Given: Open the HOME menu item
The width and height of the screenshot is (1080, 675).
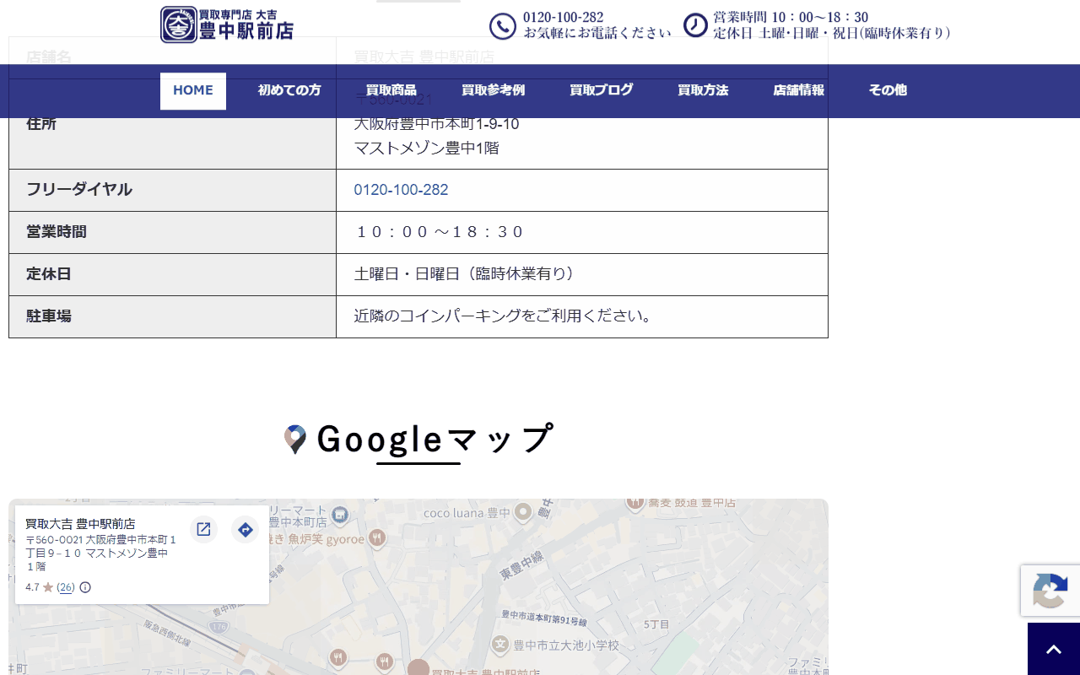Looking at the screenshot, I should (193, 90).
